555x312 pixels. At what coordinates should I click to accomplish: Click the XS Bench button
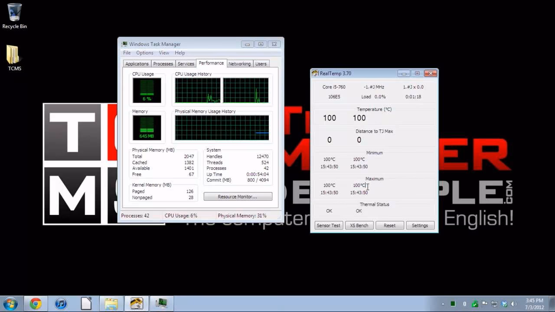(359, 225)
